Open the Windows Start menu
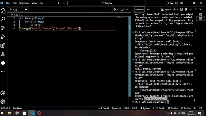 click(x=2, y=113)
